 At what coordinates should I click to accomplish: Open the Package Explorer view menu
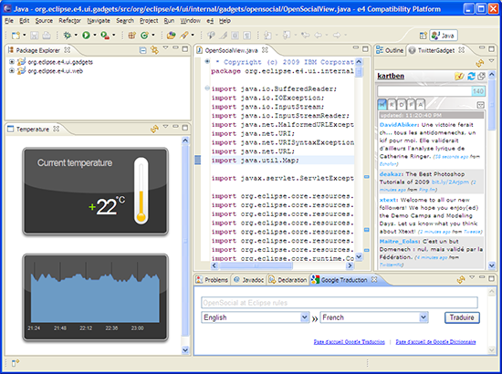(x=165, y=47)
